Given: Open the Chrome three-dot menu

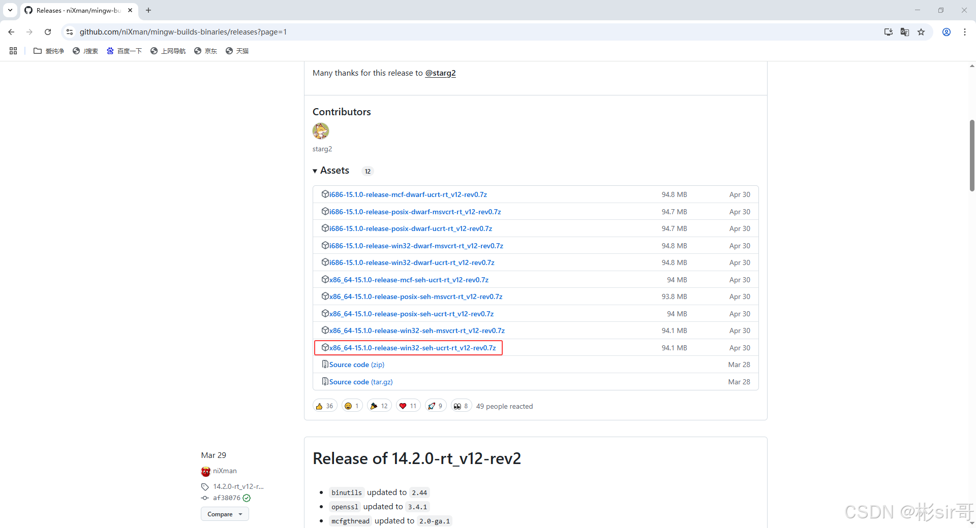Looking at the screenshot, I should (965, 32).
